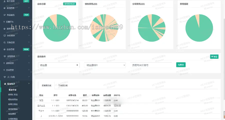Click the 采购管理 sidebar icon
The height and width of the screenshot is (120, 225).
coord(4,42)
